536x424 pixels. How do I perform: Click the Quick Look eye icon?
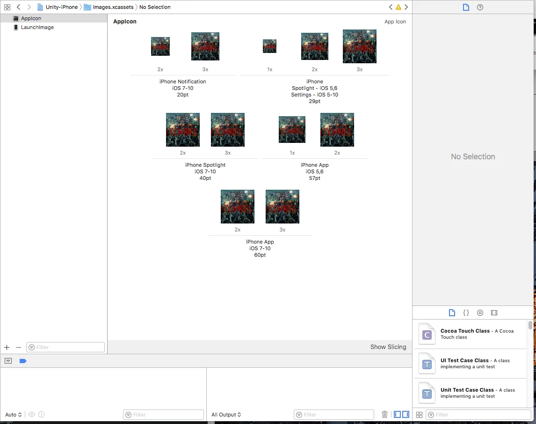(x=31, y=415)
